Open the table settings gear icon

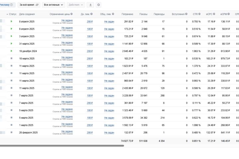[99, 5]
